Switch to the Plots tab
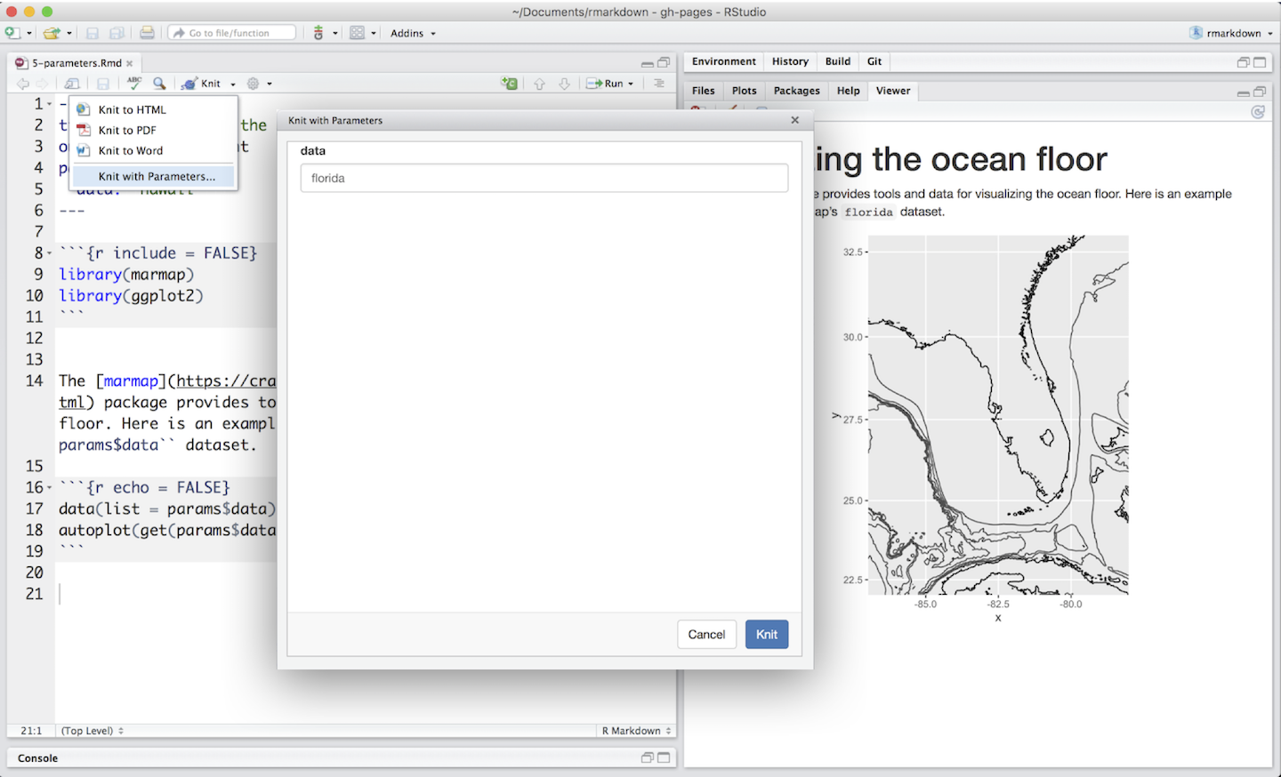Screen dimensions: 1281x777 (745, 91)
